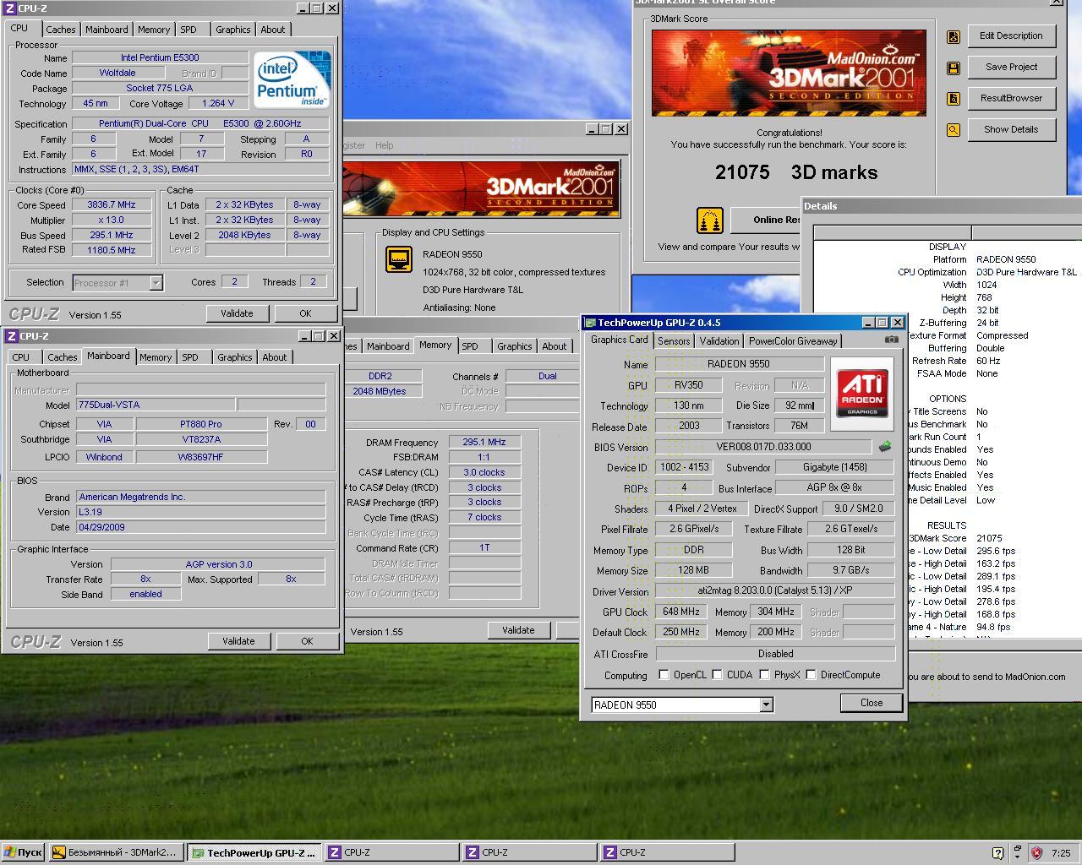Open About tab in top CPU-Z window
This screenshot has height=865, width=1082.
pyautogui.click(x=272, y=30)
